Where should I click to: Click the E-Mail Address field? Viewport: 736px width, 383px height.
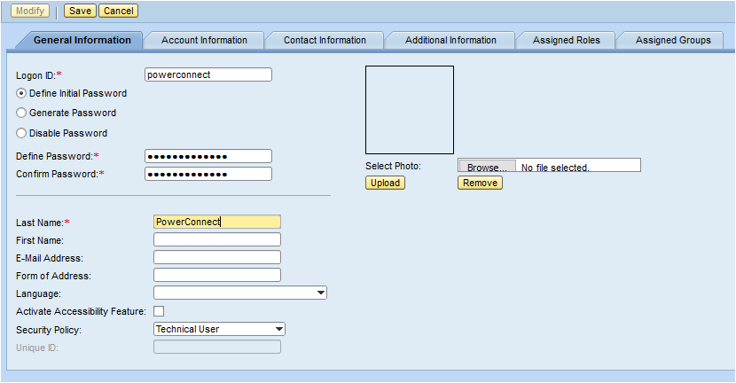coord(216,258)
